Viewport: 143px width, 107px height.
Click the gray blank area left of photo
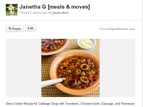click(x=23, y=68)
